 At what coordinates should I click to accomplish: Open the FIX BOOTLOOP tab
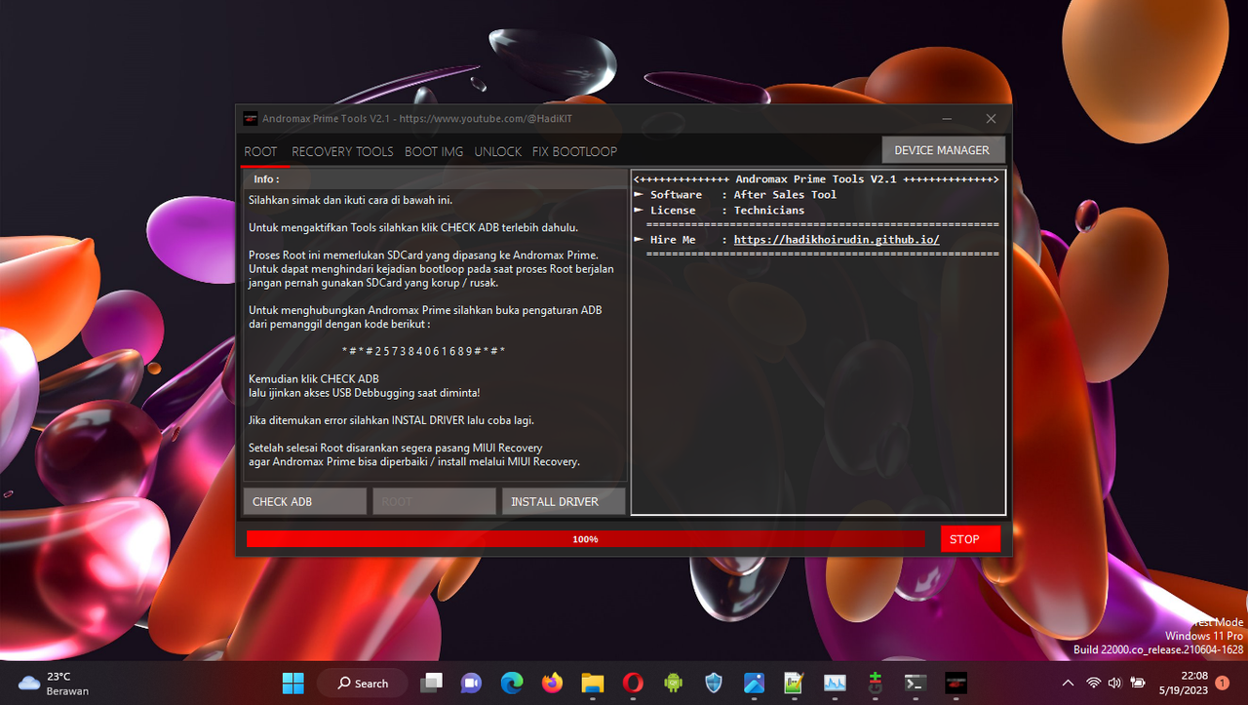[574, 151]
